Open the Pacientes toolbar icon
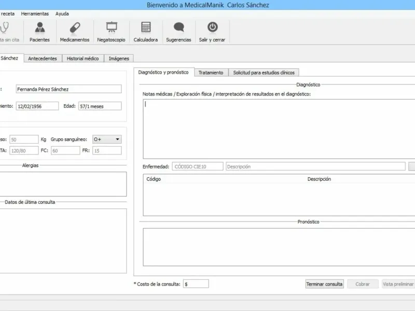 [x=40, y=27]
